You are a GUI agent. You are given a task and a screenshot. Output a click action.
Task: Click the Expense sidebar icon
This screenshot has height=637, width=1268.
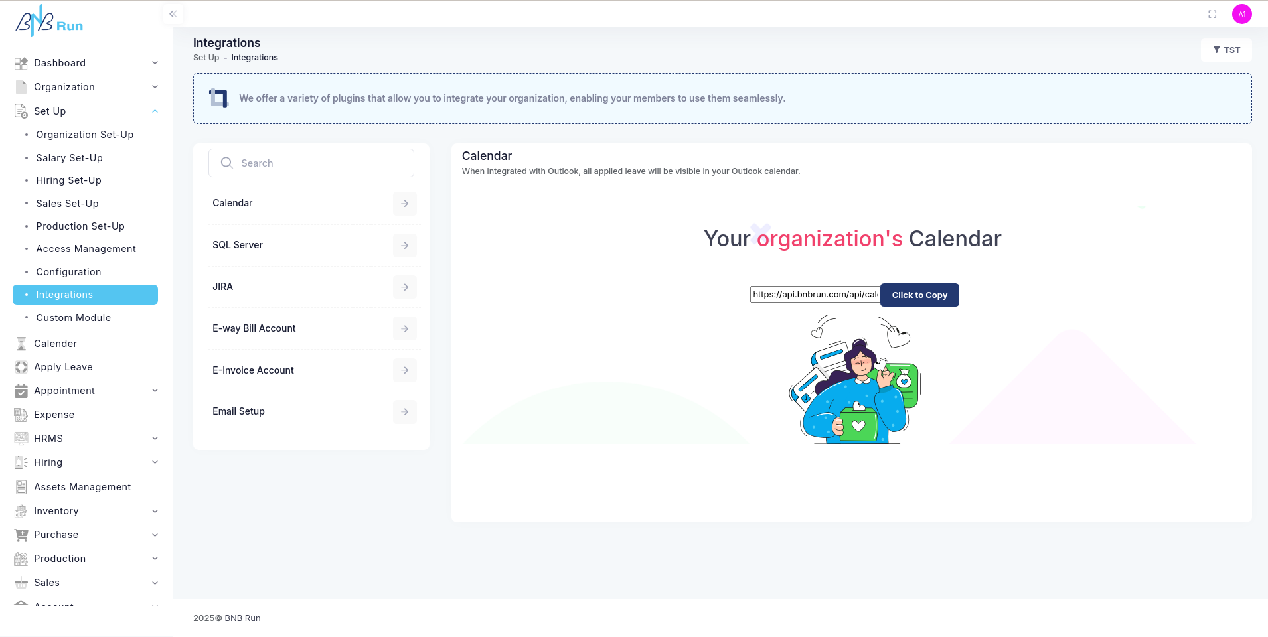[x=21, y=415]
